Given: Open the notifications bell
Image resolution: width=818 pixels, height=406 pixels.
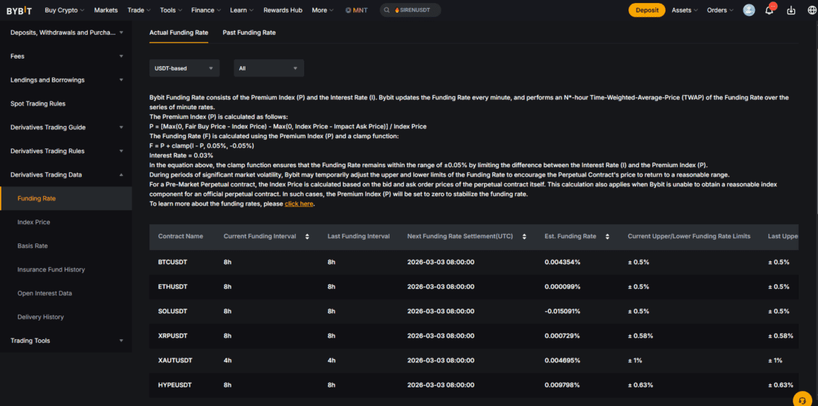Looking at the screenshot, I should coord(769,10).
